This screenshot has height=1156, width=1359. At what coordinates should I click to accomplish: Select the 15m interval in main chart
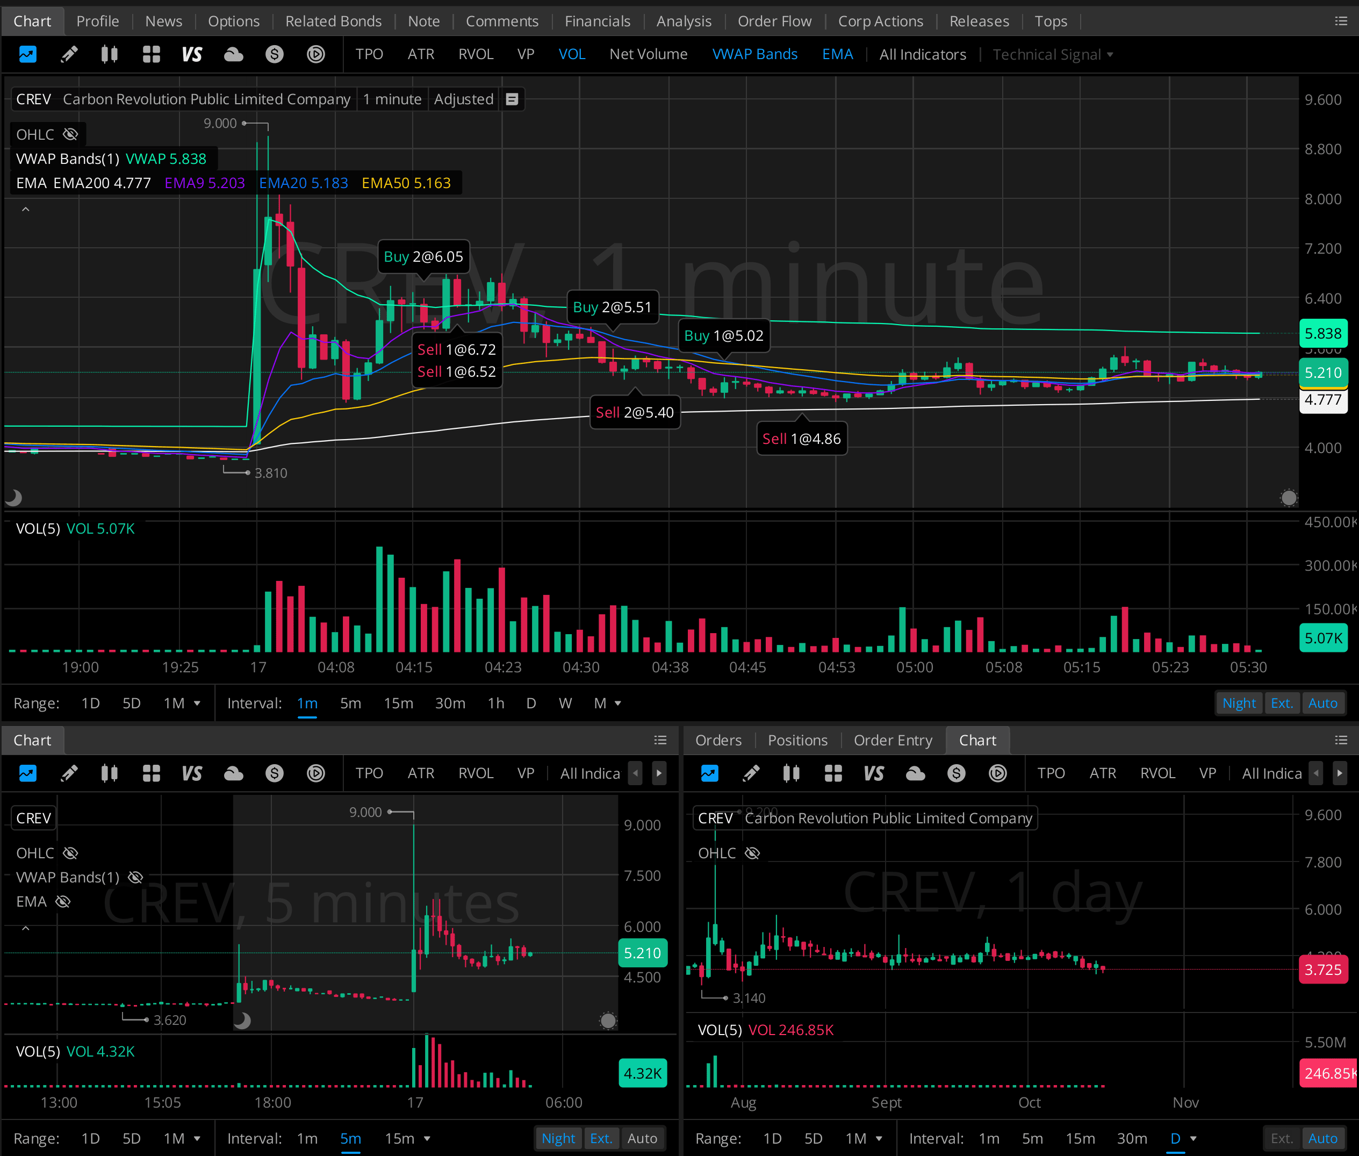(398, 703)
